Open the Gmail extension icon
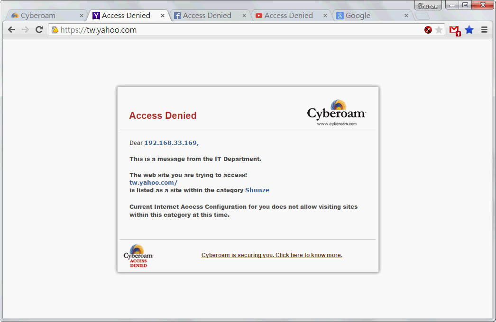The width and height of the screenshot is (496, 322). [x=455, y=30]
